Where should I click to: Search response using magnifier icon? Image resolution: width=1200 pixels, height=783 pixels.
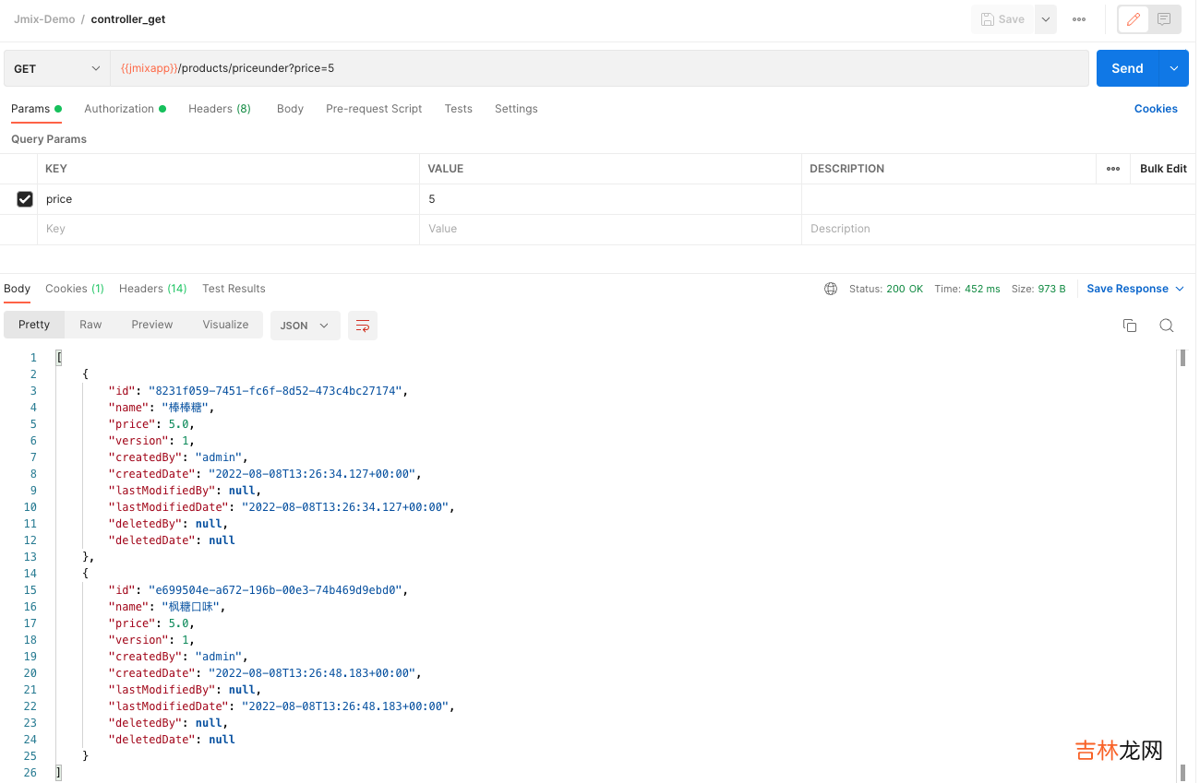pos(1166,326)
